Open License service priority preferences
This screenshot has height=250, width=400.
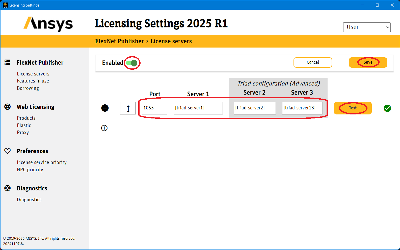pos(42,162)
